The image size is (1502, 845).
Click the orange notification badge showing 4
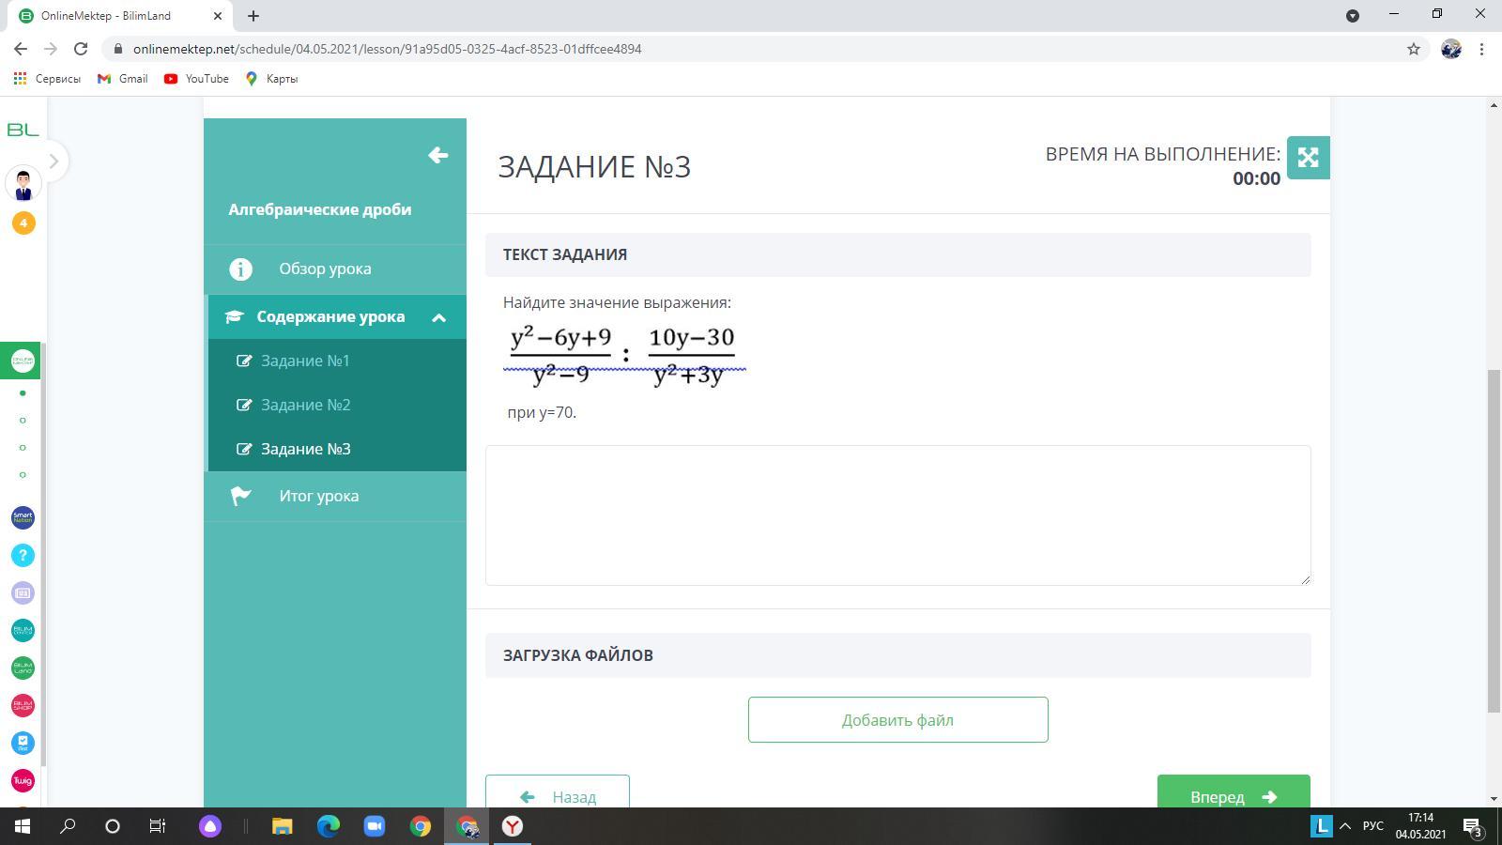click(23, 223)
